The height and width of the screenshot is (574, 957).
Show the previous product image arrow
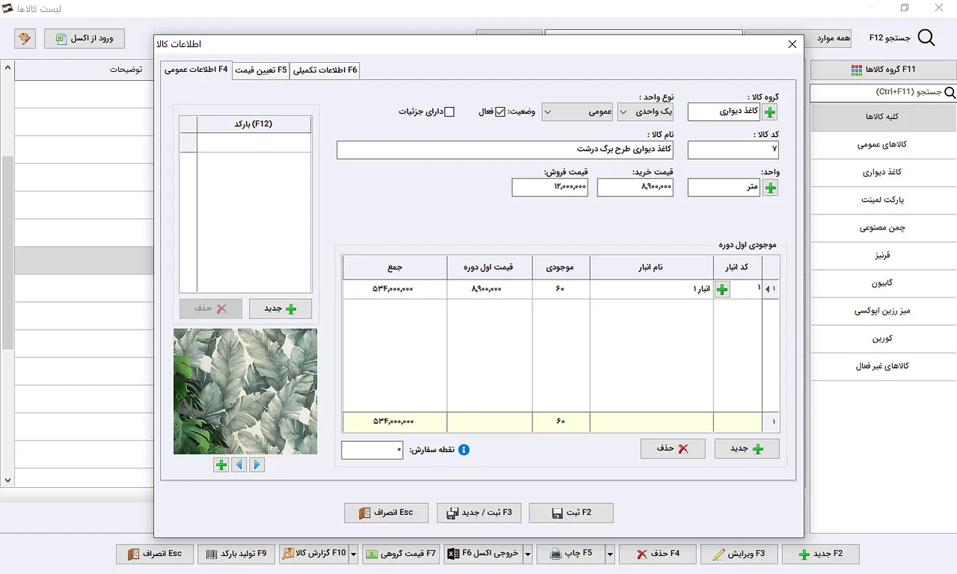point(239,465)
